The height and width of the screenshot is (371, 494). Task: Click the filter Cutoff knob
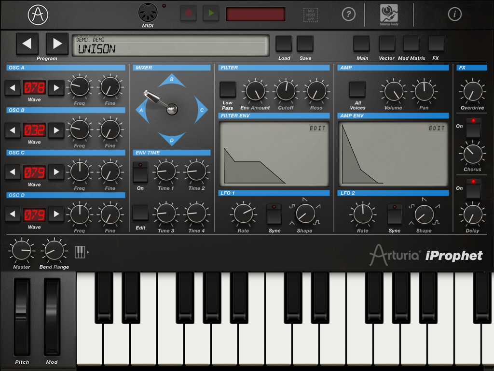coord(286,91)
